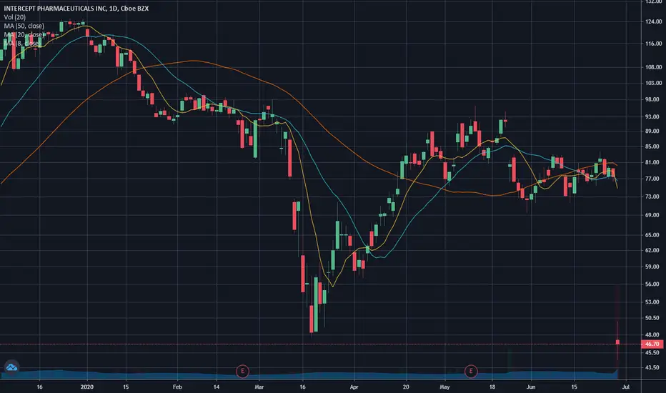Viewport: 666px width, 393px height.
Task: Click the red 46.70 current price label
Action: 652,344
